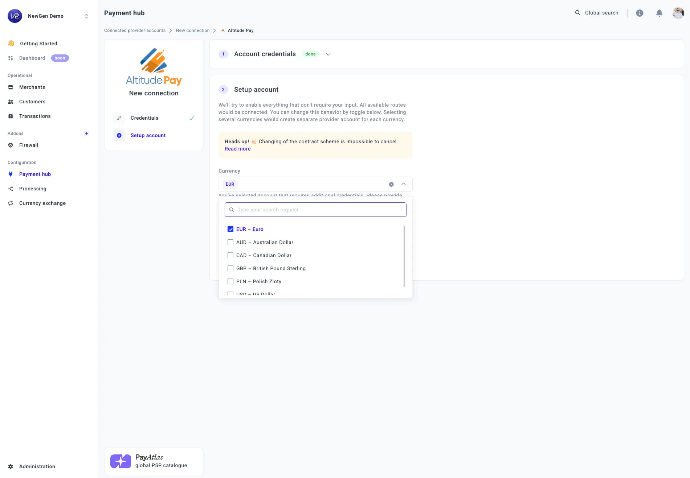Click the Customers people icon
Image resolution: width=690 pixels, height=478 pixels.
coord(11,102)
